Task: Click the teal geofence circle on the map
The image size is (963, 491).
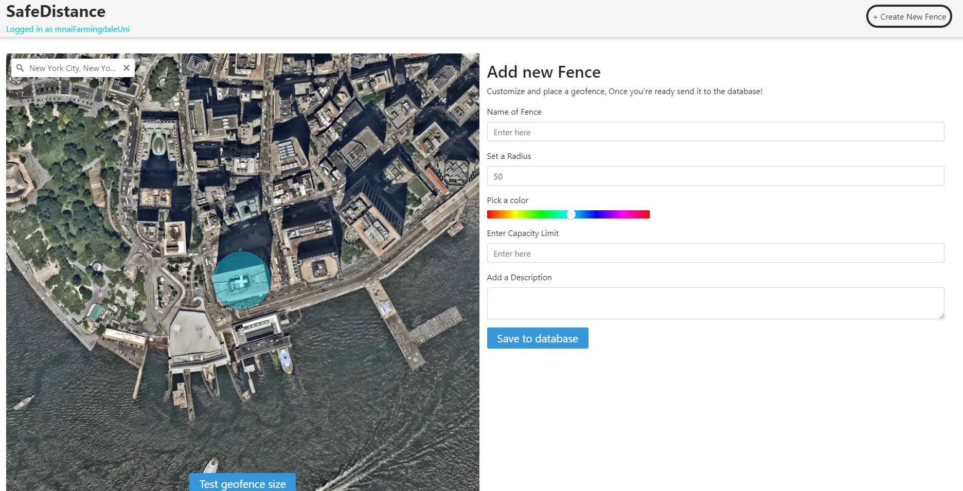Action: (241, 280)
